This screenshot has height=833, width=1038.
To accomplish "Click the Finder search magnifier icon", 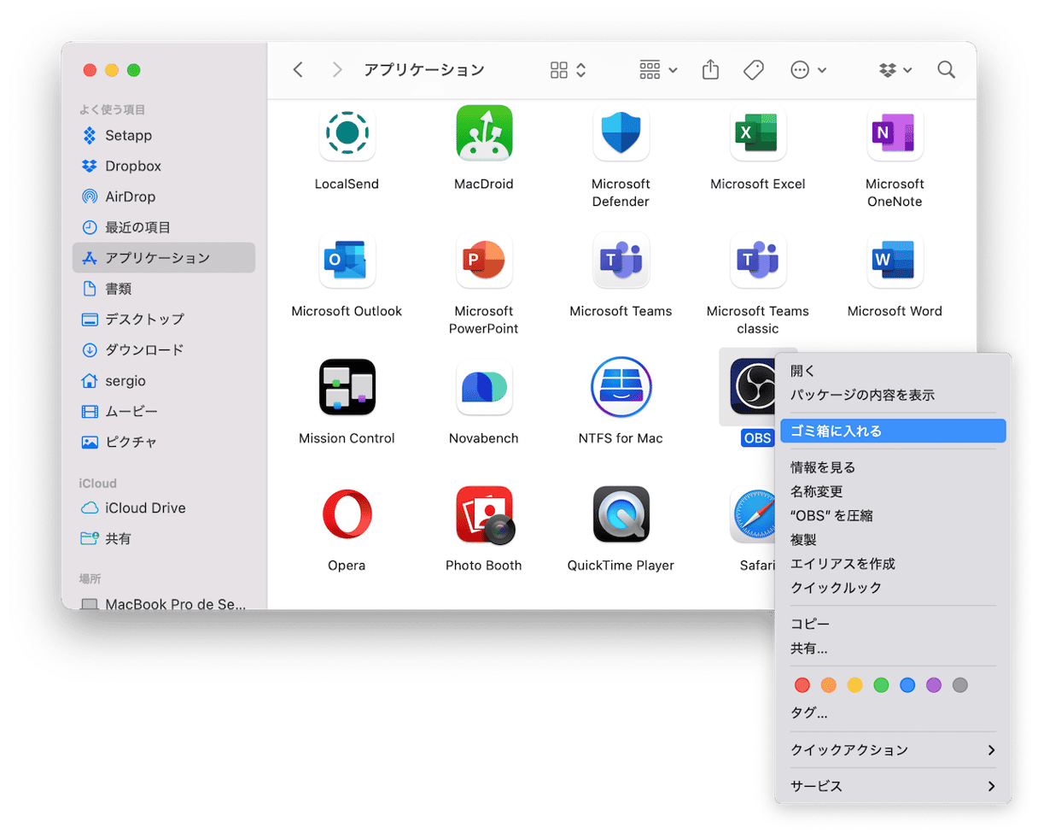I will (x=946, y=70).
